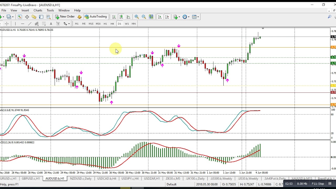Click the Default profile status field
Image resolution: width=336 pixels, height=189 pixels.
[171, 184]
